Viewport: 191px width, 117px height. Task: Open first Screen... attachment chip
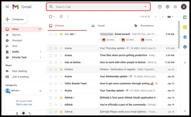coord(109,40)
